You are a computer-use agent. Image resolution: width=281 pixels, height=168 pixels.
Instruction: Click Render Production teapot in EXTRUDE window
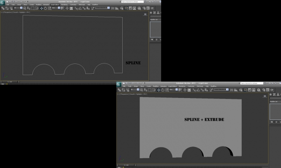[x=272, y=90]
